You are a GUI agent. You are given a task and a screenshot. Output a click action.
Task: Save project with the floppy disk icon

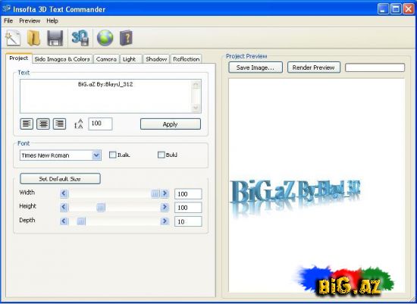coord(55,38)
